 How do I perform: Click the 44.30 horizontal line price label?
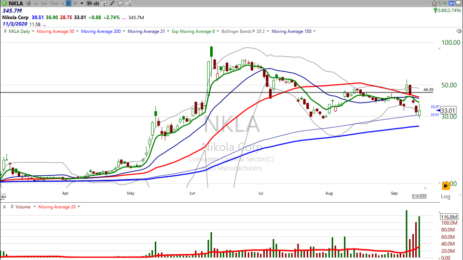pos(428,90)
